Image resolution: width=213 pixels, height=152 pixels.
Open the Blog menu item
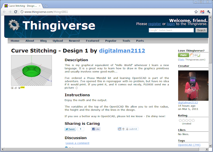coord(43,41)
